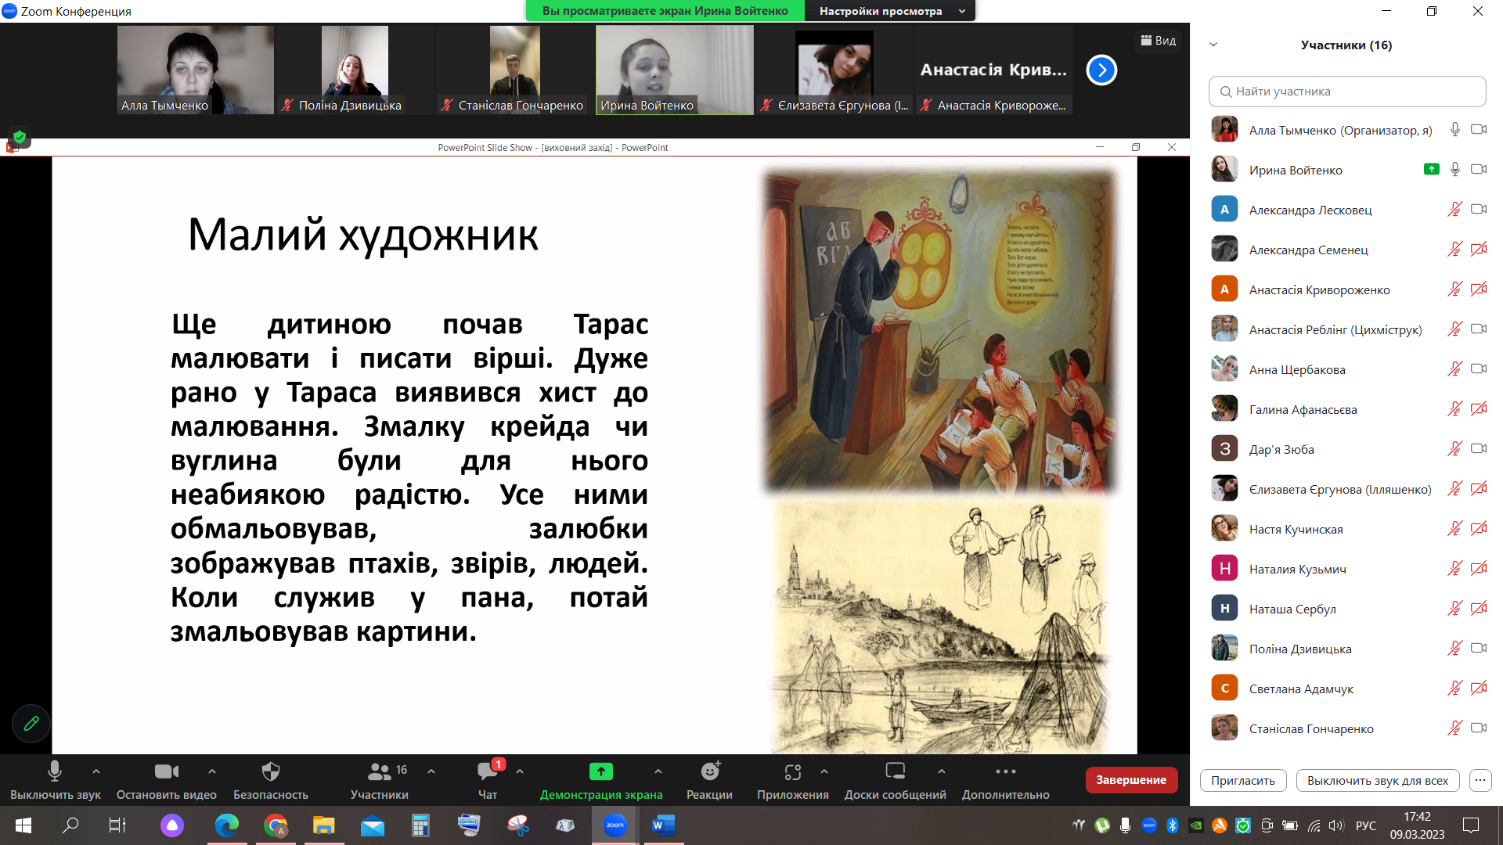Image resolution: width=1503 pixels, height=845 pixels.
Task: Open Microsoft Edge from the taskbar
Action: (x=226, y=825)
